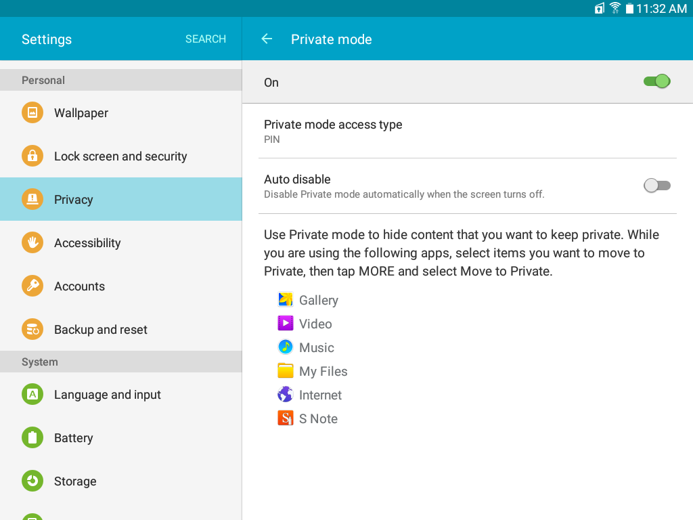This screenshot has width=693, height=520.
Task: Tap the Music app icon
Action: point(285,347)
